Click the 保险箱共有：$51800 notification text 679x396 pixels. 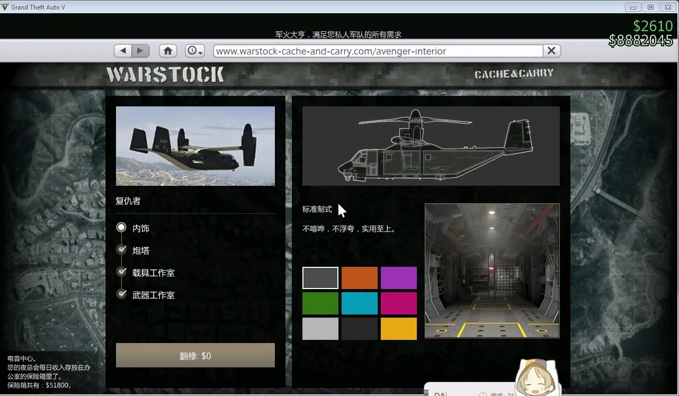pyautogui.click(x=40, y=385)
